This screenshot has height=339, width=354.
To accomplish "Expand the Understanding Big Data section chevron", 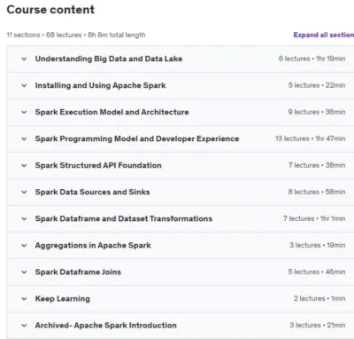I will [24, 59].
